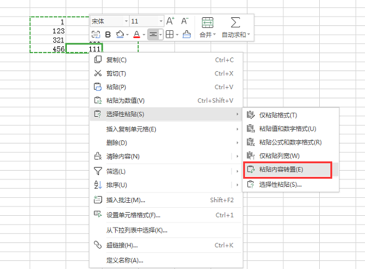
Task: Click the merge cells icon
Action: click(207, 23)
